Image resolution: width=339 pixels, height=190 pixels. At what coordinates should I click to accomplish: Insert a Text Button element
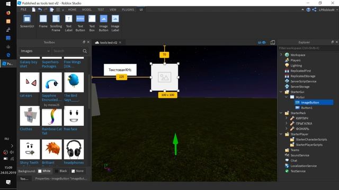point(80,23)
